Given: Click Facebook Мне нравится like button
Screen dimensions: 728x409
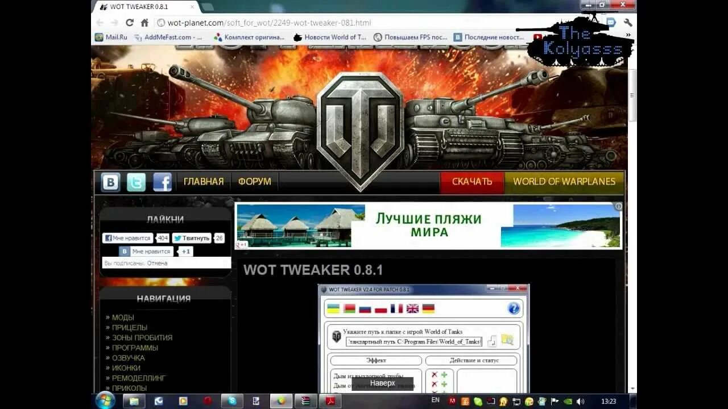Looking at the screenshot, I should (128, 238).
